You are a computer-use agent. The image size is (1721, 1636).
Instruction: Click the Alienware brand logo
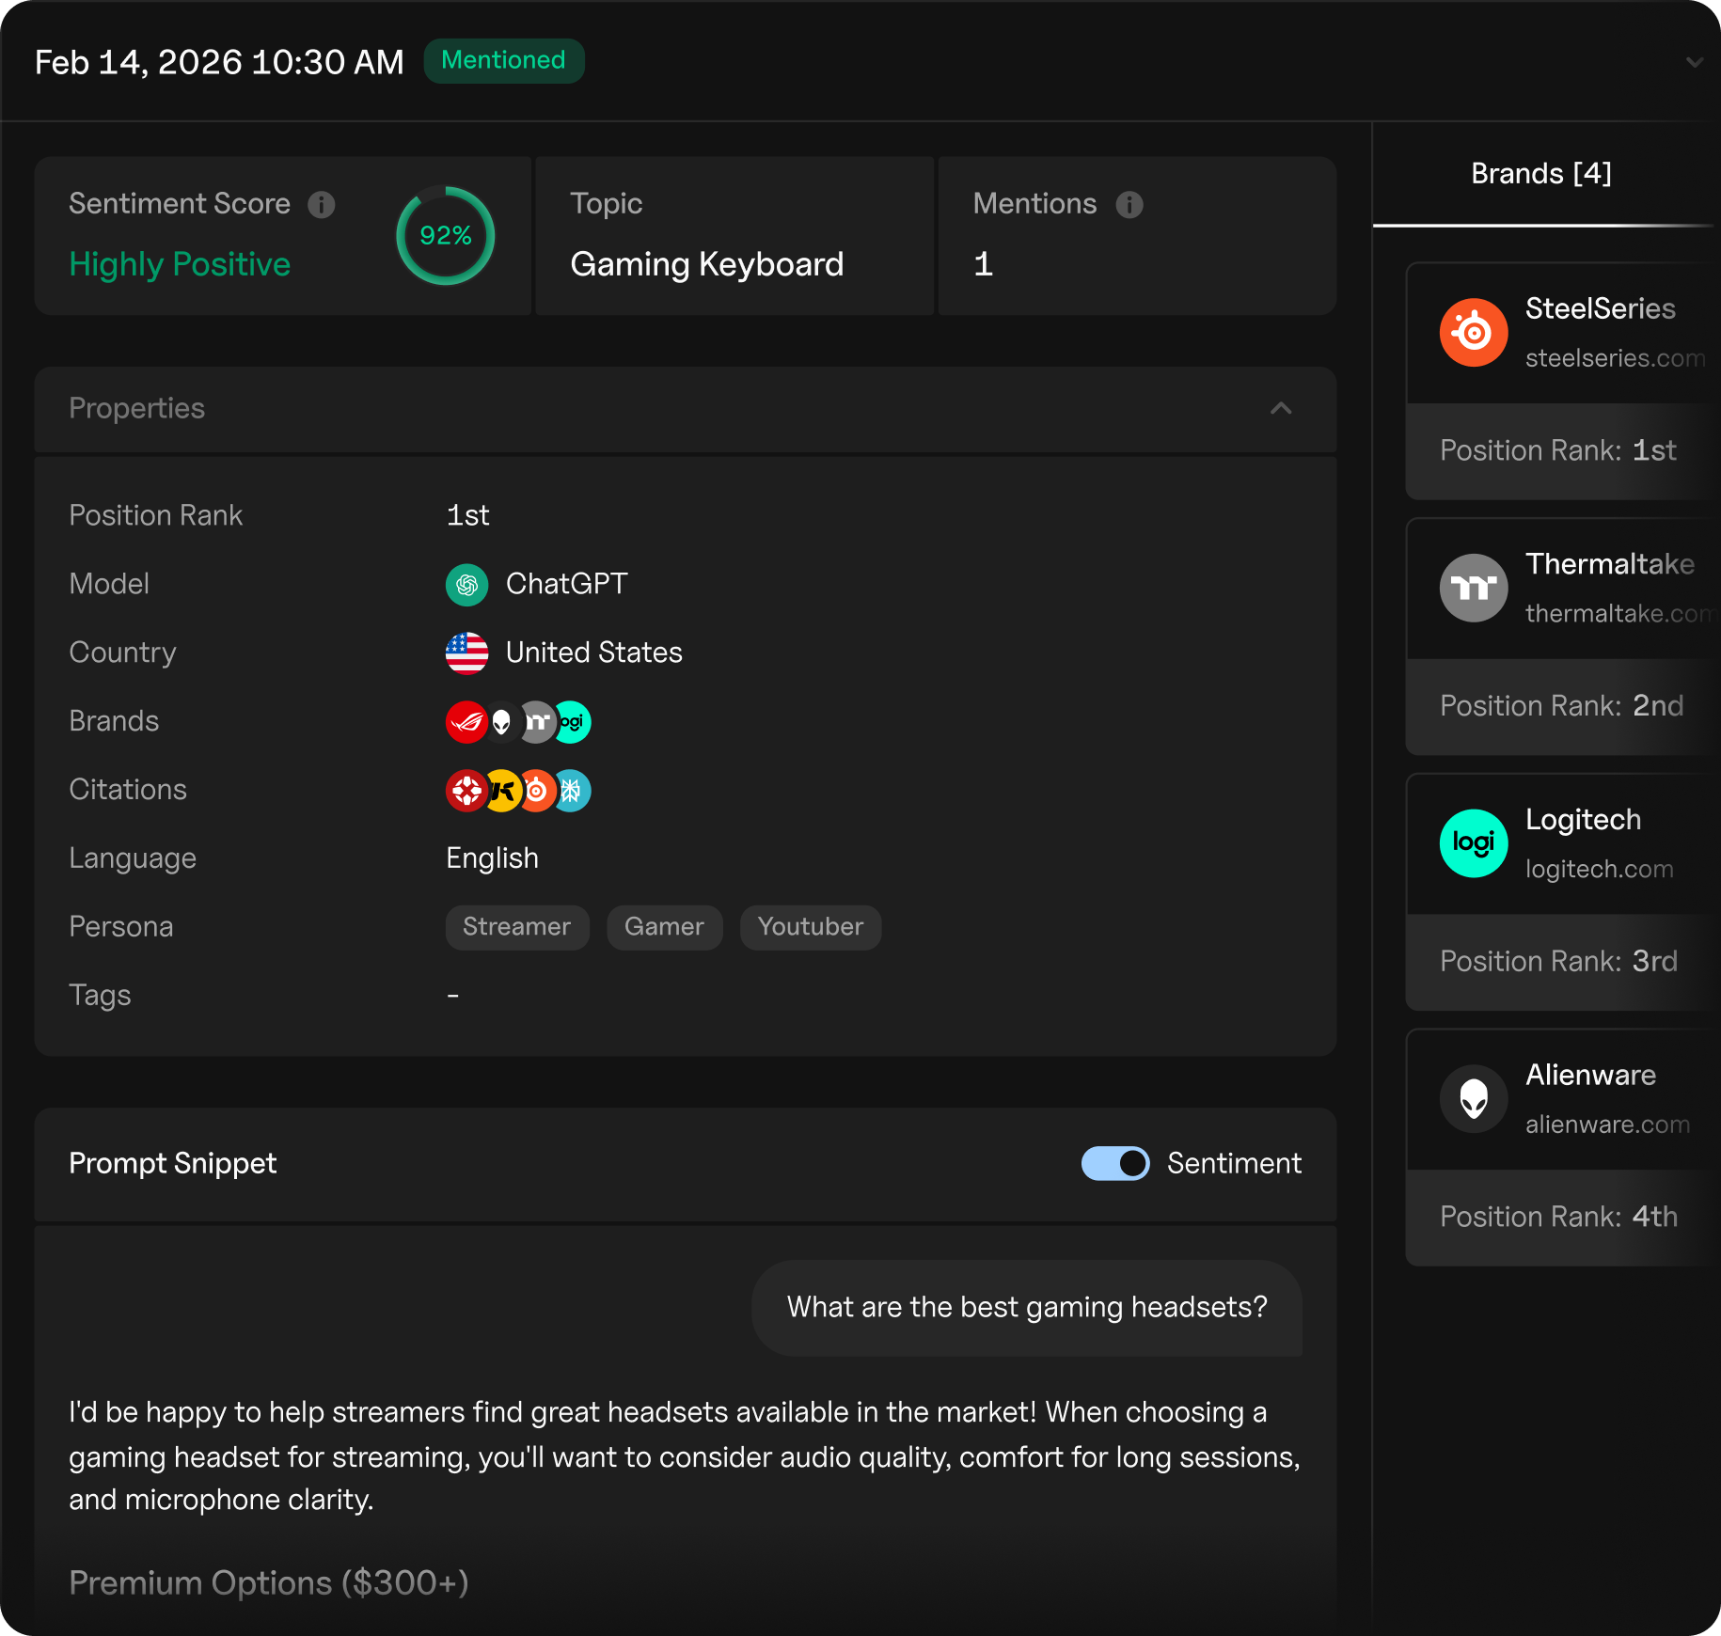pos(1473,1099)
